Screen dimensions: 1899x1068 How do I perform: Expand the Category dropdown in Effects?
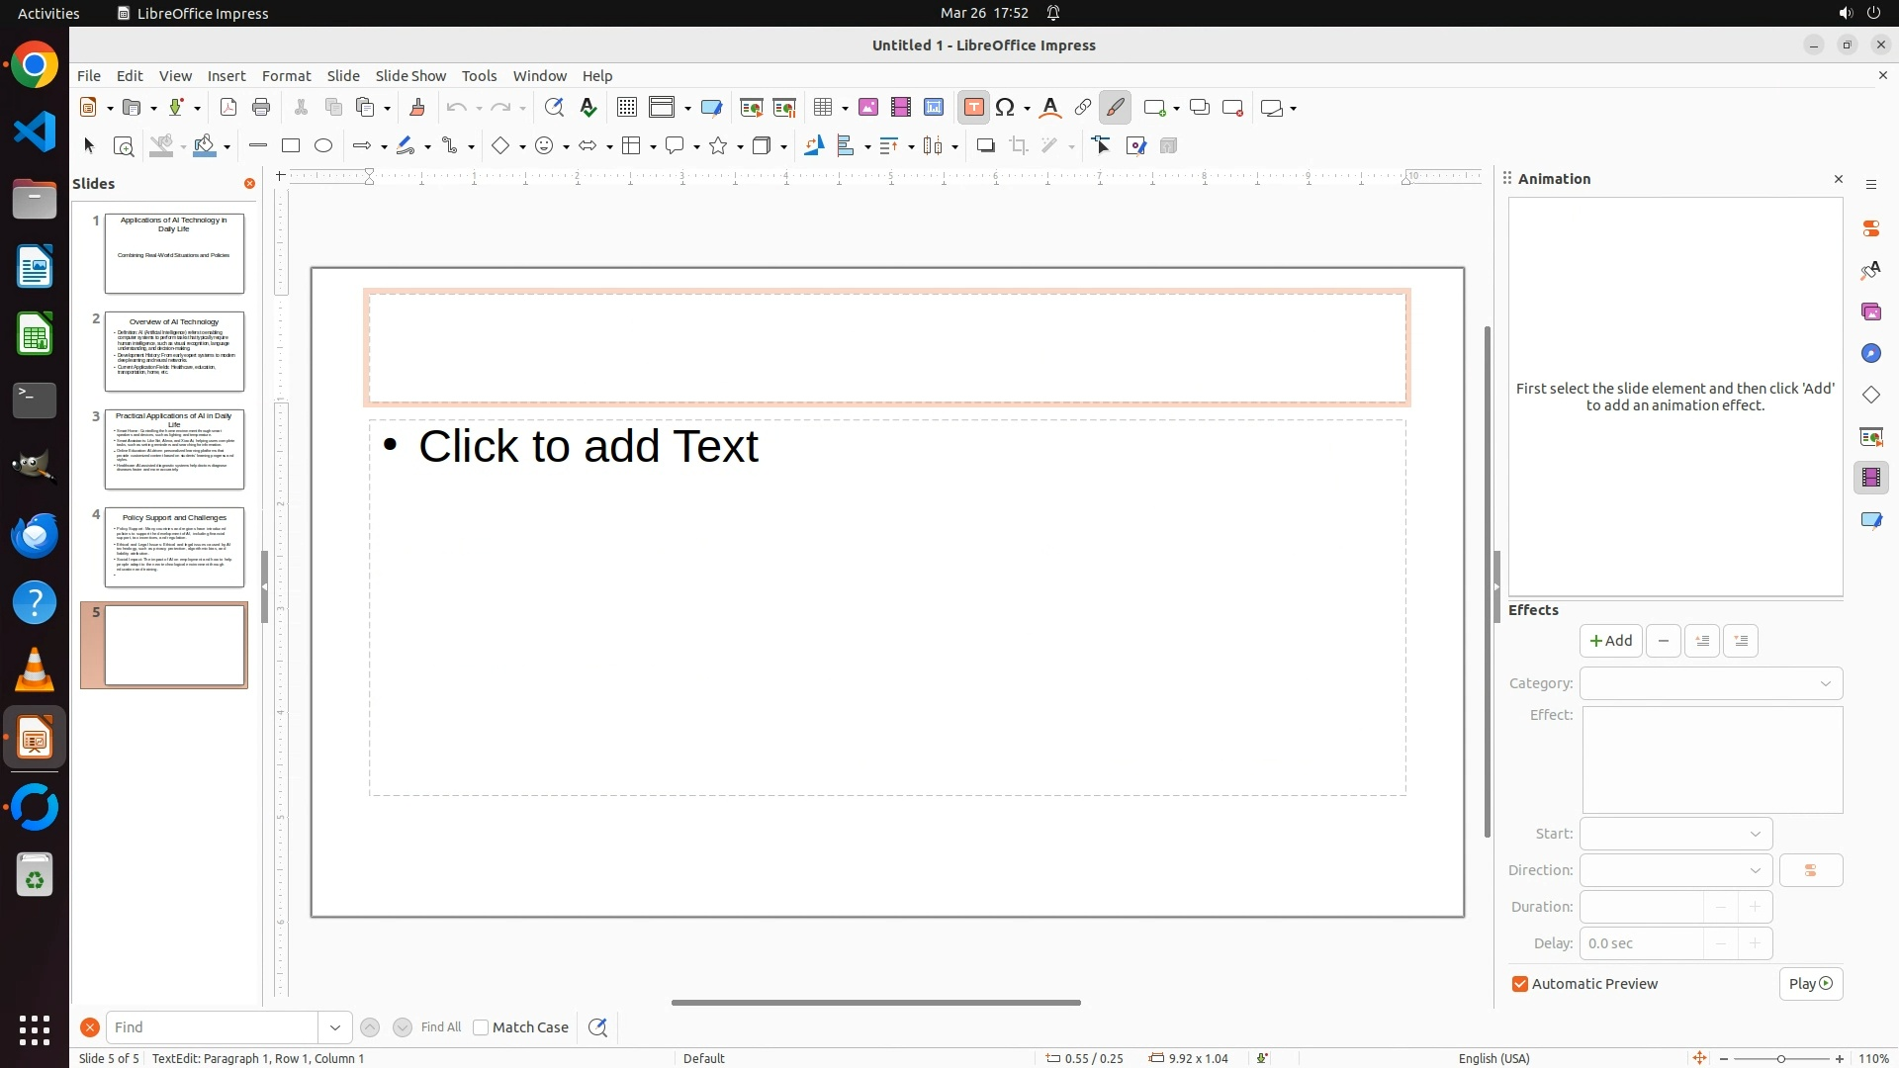[1711, 683]
